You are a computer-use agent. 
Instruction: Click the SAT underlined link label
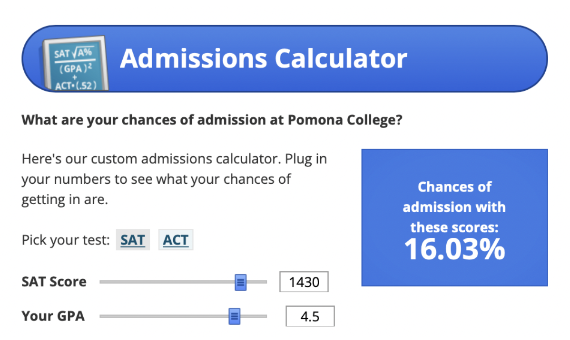tap(133, 240)
